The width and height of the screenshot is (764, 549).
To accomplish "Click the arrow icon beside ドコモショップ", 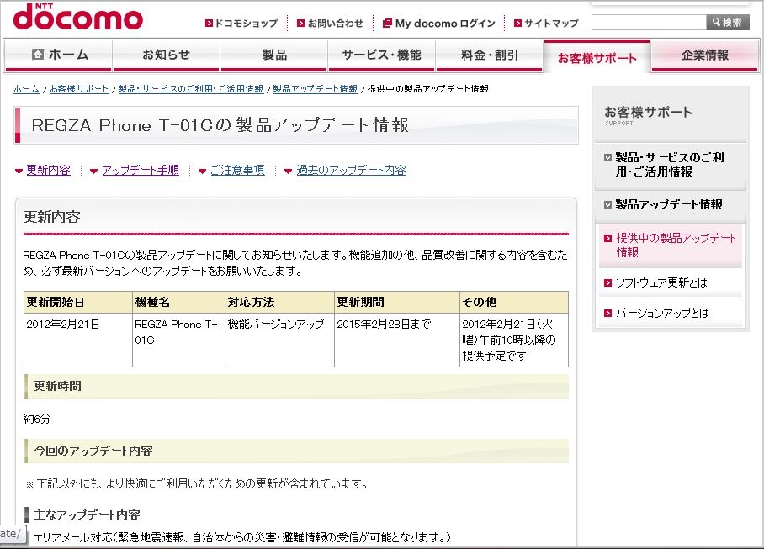I will [209, 24].
